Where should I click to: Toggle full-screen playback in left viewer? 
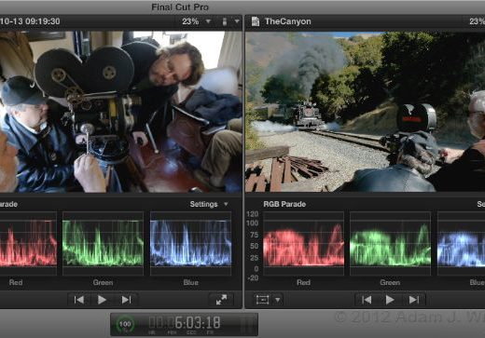(221, 300)
